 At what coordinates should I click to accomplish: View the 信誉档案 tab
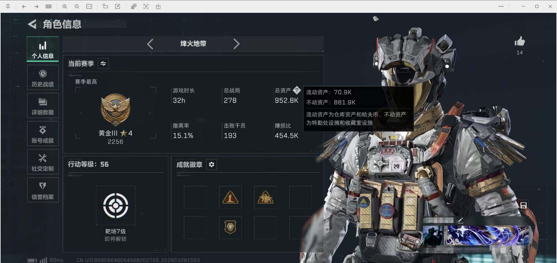click(43, 190)
